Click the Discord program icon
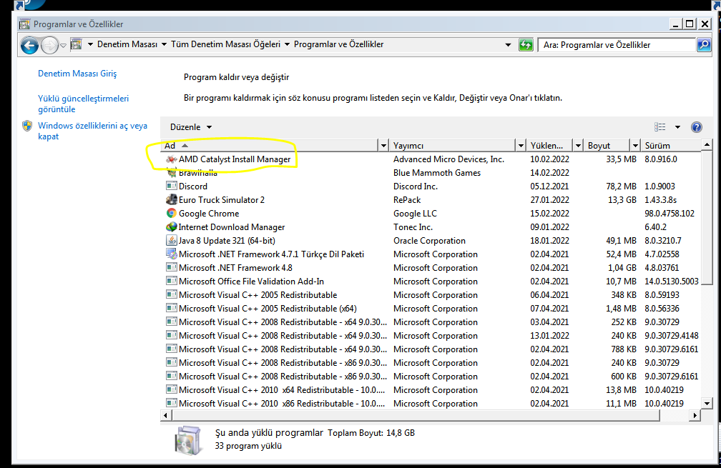The width and height of the screenshot is (721, 468). click(x=172, y=186)
